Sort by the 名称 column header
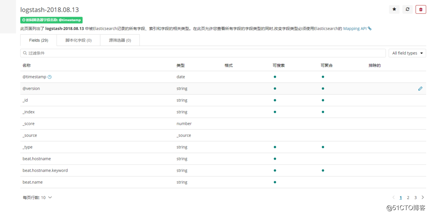Screen dimensions: 429x215 pos(27,65)
